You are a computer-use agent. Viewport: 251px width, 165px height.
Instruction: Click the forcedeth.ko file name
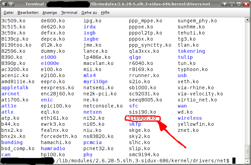click(59, 136)
